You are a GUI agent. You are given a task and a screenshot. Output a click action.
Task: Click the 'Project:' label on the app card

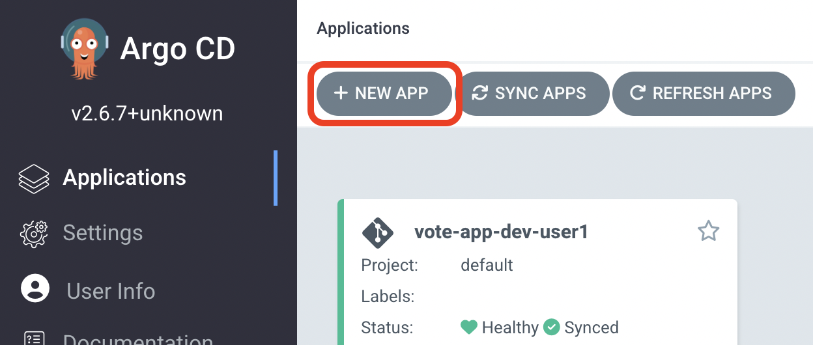pos(390,265)
